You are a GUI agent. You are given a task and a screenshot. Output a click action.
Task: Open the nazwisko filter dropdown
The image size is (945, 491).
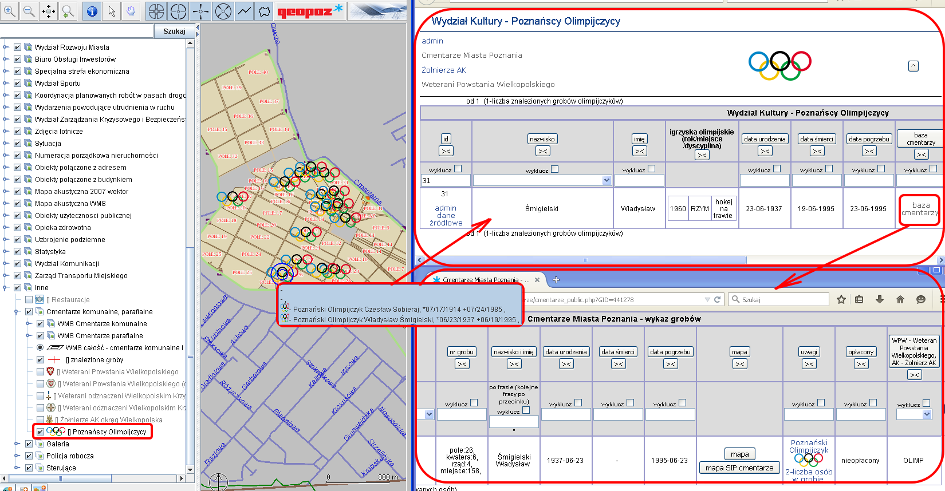click(607, 180)
